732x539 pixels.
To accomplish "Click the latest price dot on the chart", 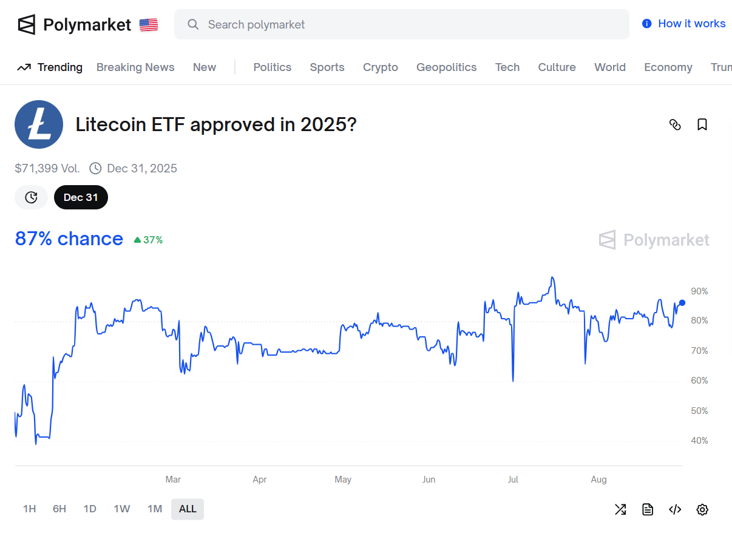I will tap(682, 303).
